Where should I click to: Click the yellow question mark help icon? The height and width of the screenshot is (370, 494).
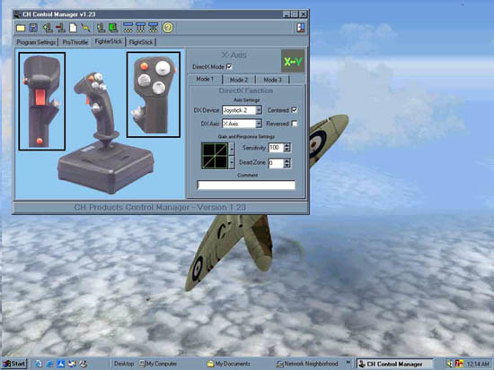[x=168, y=28]
